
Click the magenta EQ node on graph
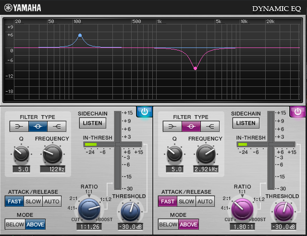(195, 69)
